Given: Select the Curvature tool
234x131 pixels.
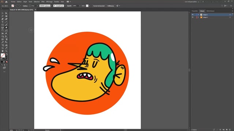Looking at the screenshot, I should [6, 19].
